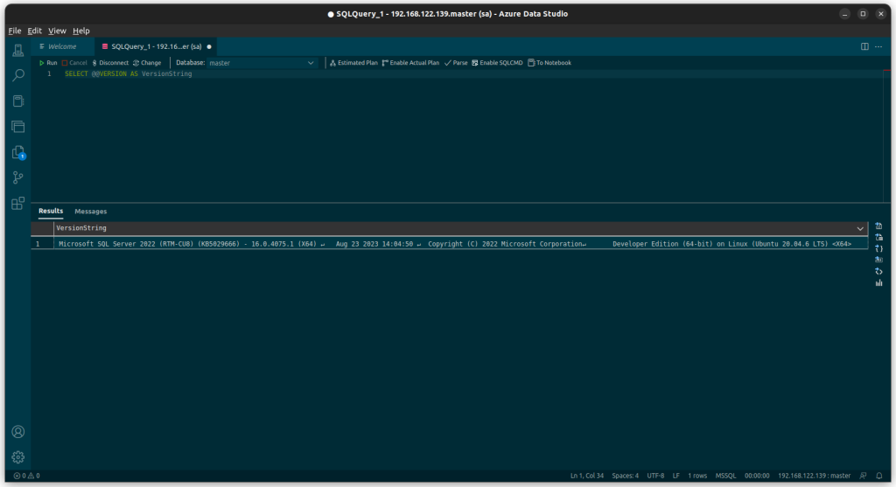The image size is (896, 487).
Task: Open the editor More Actions ellipsis
Action: click(878, 47)
